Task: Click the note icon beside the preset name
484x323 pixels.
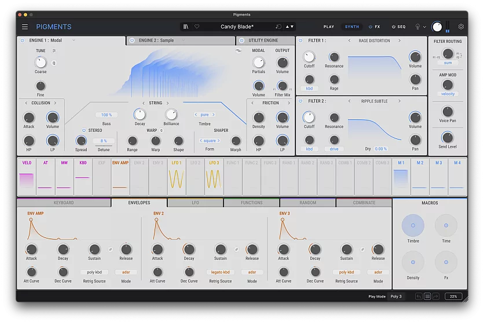Action: pos(278,27)
